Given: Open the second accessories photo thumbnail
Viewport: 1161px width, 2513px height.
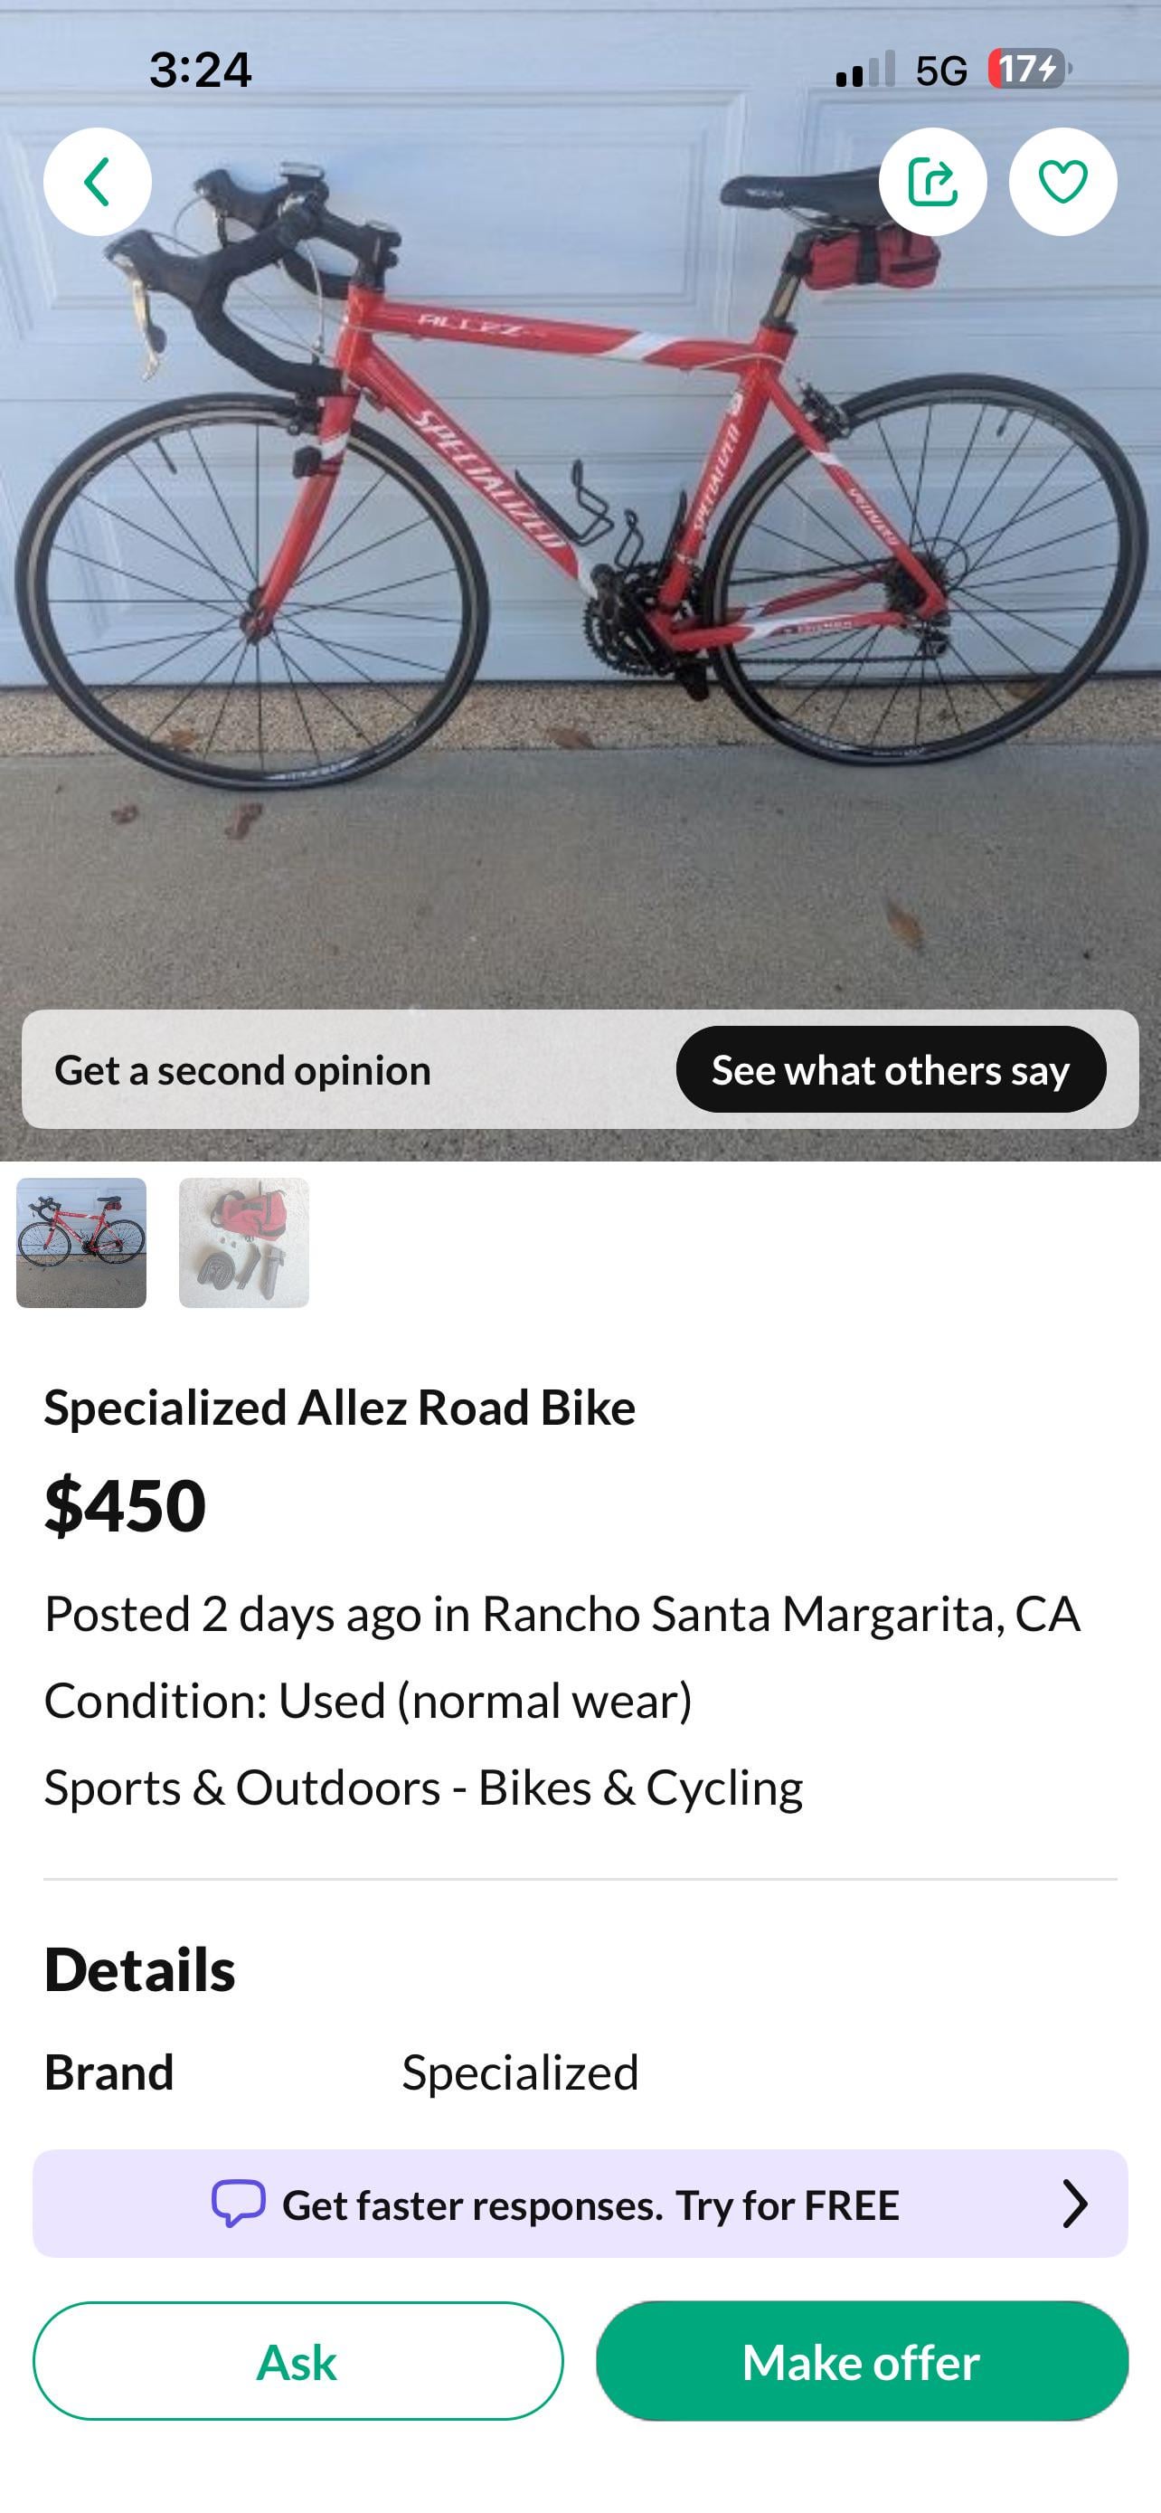Looking at the screenshot, I should 244,1242.
